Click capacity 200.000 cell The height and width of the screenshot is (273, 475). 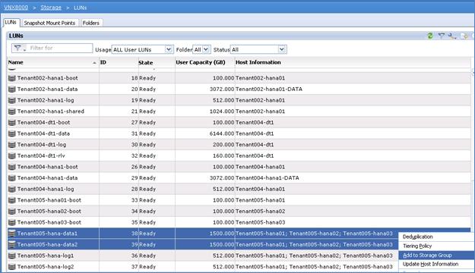click(x=223, y=145)
